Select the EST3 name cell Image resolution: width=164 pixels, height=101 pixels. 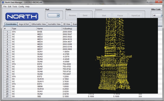click(x=49, y=84)
